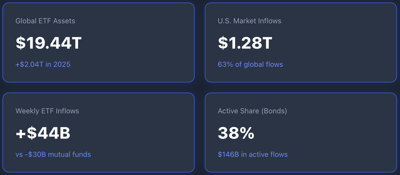
Task: Select the 38% headline value
Action: (236, 133)
